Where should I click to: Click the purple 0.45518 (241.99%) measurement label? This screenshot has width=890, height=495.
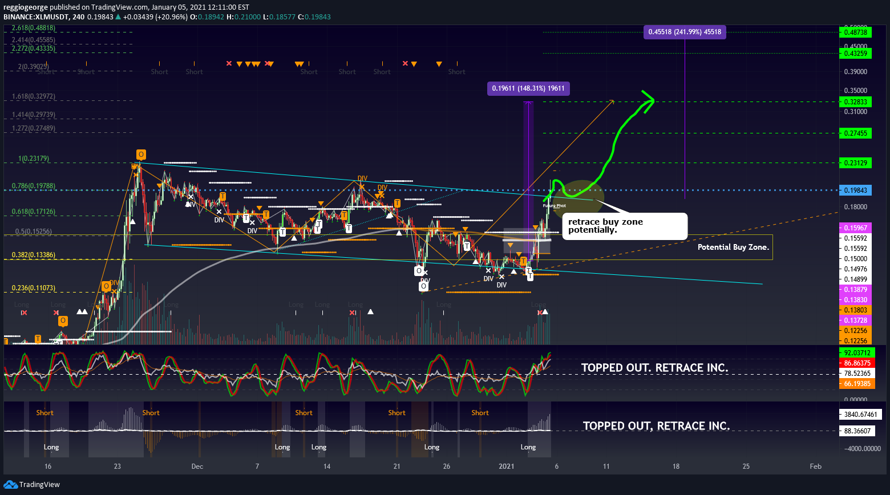tap(685, 32)
